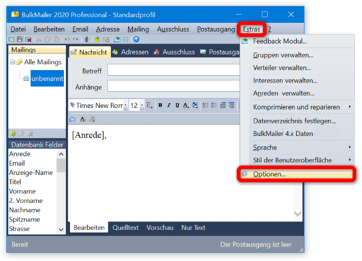This screenshot has height=261, width=362.
Task: Click the add new folder icon
Action: (x=12, y=133)
